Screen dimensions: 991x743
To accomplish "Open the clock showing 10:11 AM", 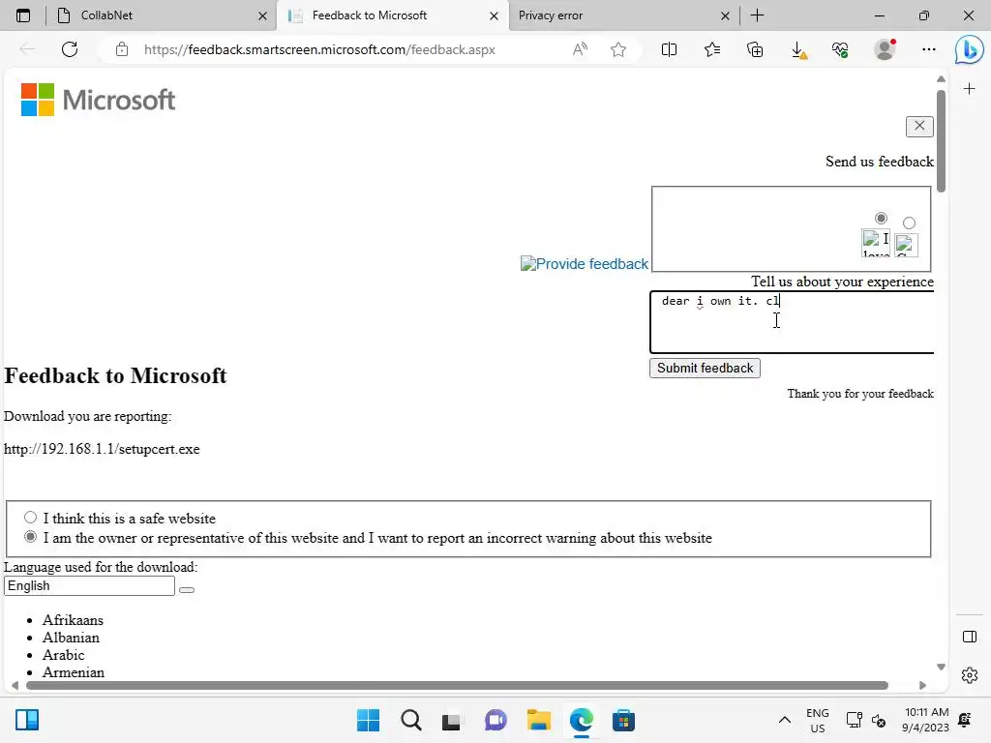I will (926, 720).
